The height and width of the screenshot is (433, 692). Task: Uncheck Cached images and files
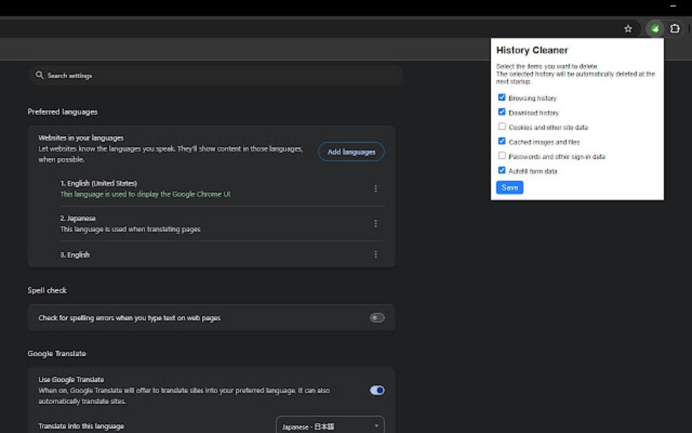click(x=502, y=141)
